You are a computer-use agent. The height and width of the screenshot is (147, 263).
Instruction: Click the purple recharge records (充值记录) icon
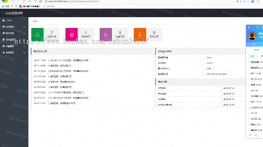click(106, 35)
